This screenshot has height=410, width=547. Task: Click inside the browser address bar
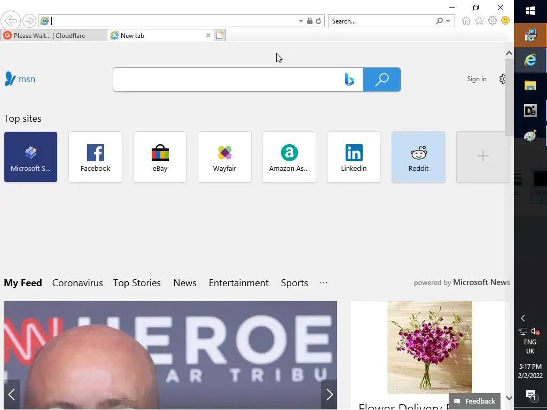pos(174,21)
